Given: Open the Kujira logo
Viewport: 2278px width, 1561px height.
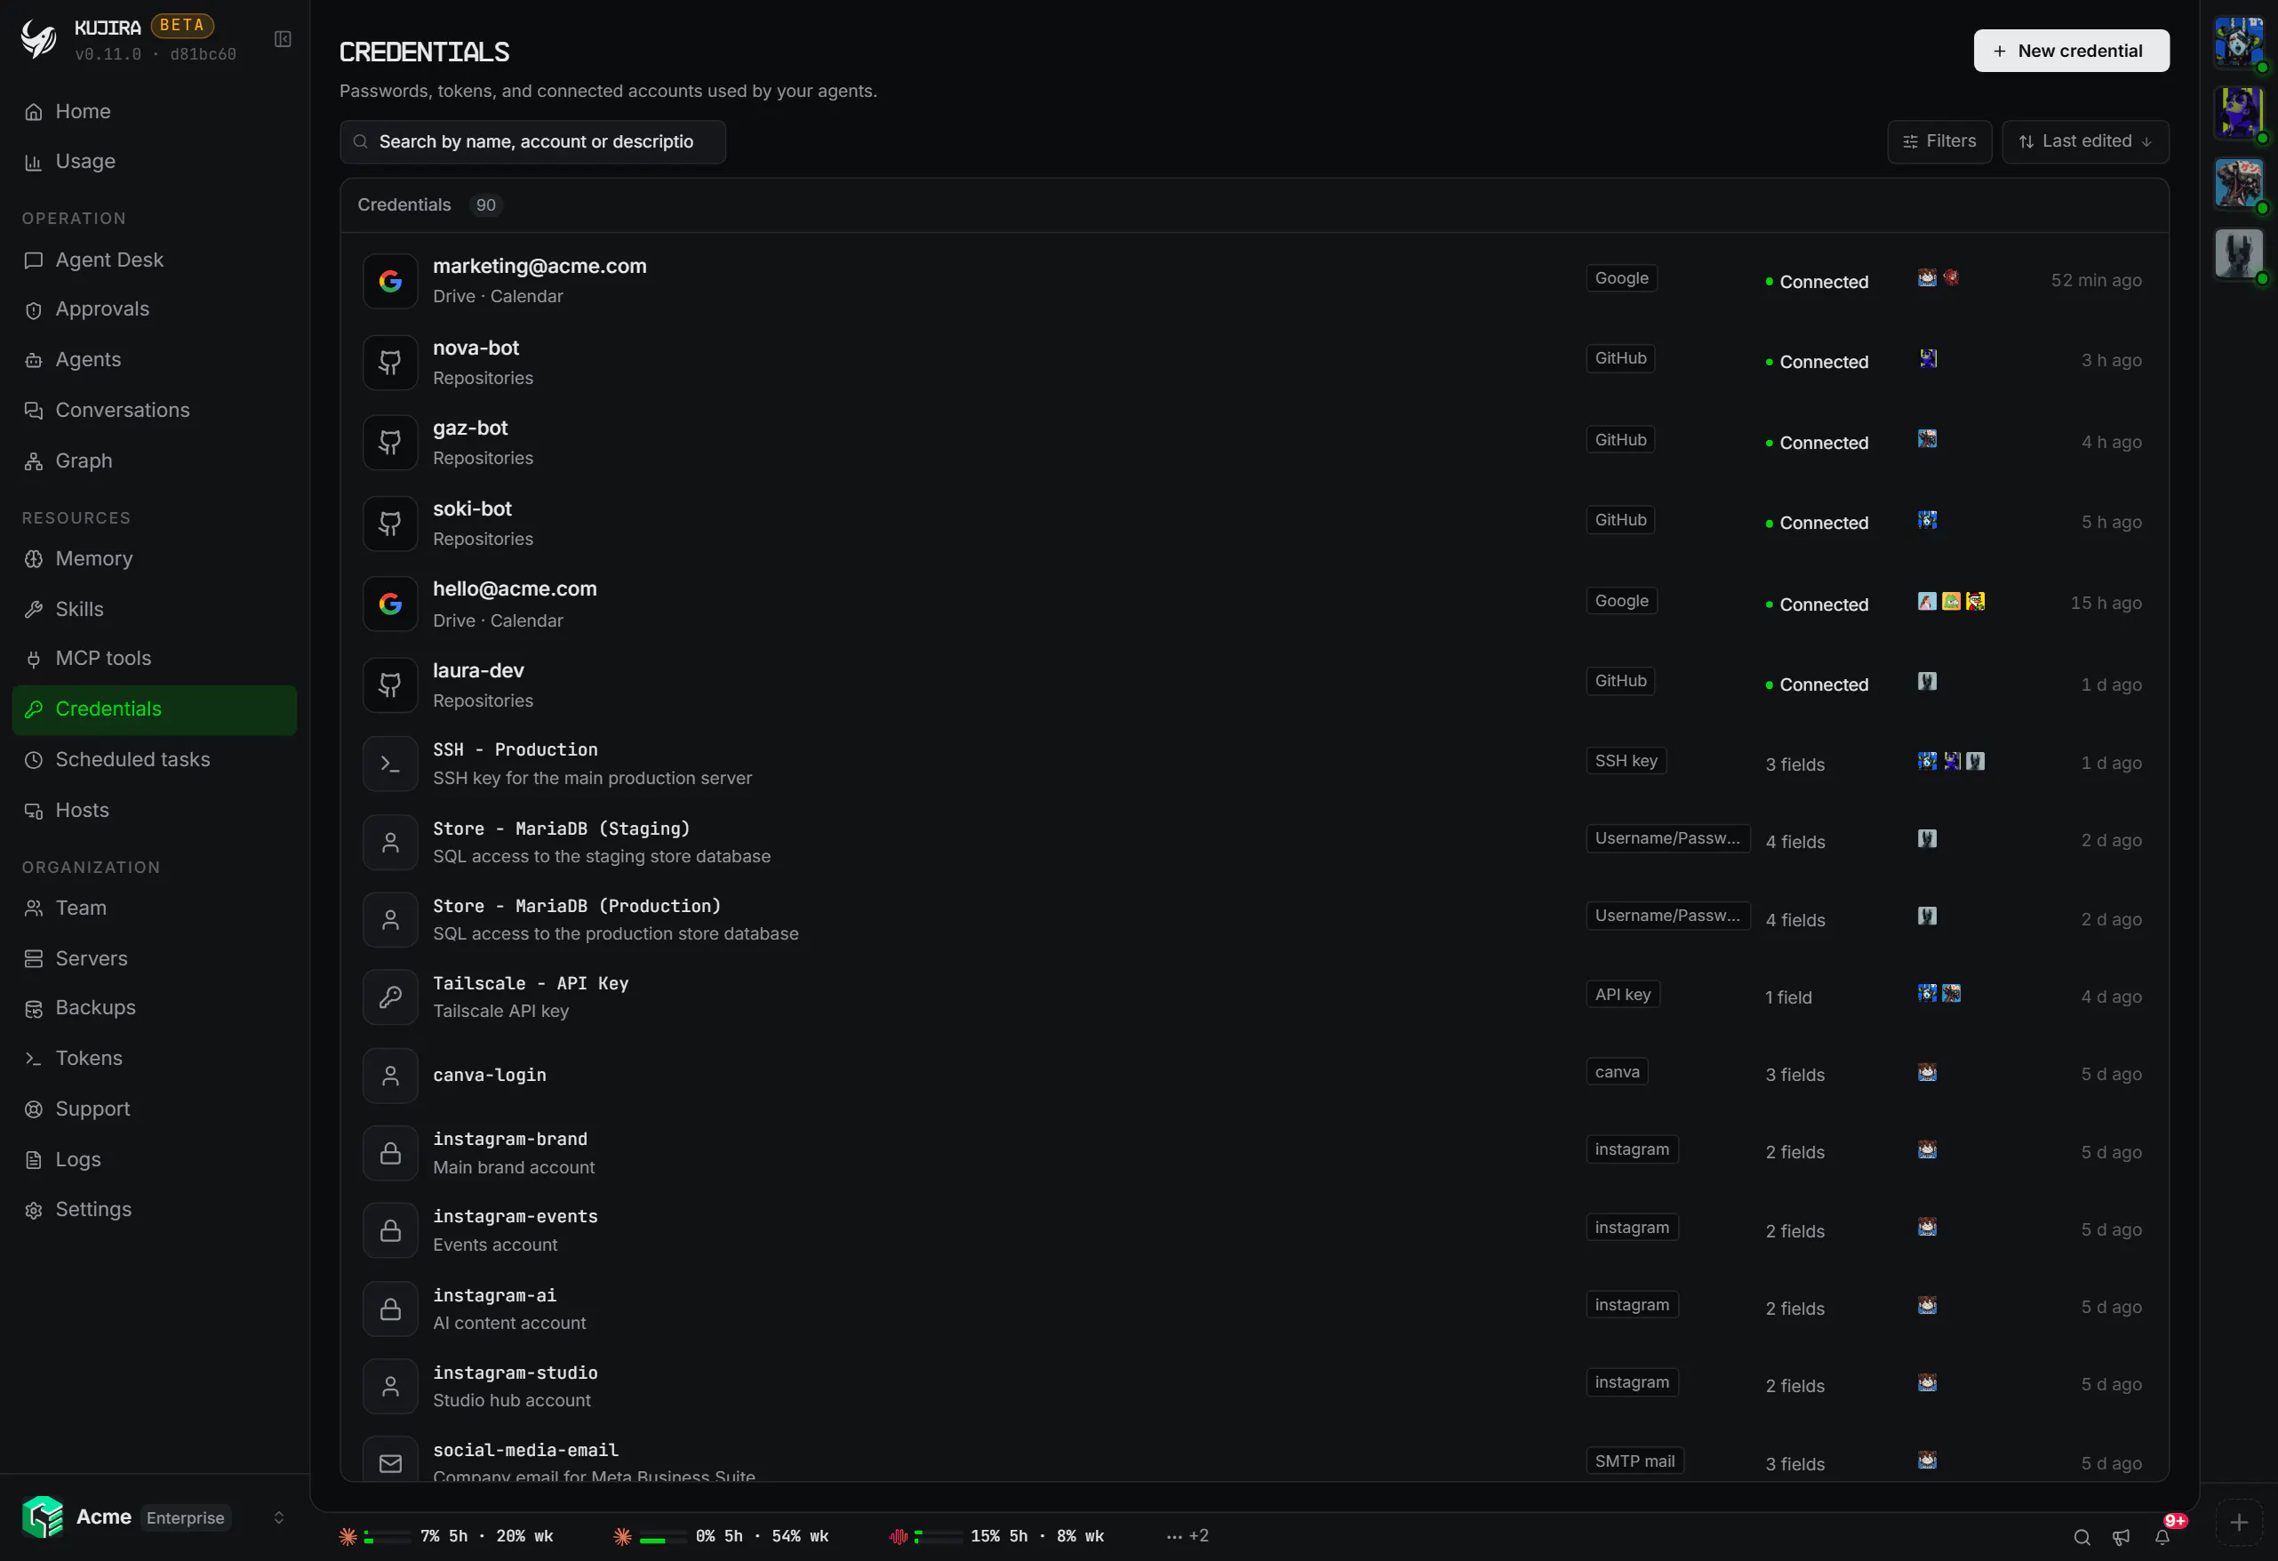Looking at the screenshot, I should point(39,39).
